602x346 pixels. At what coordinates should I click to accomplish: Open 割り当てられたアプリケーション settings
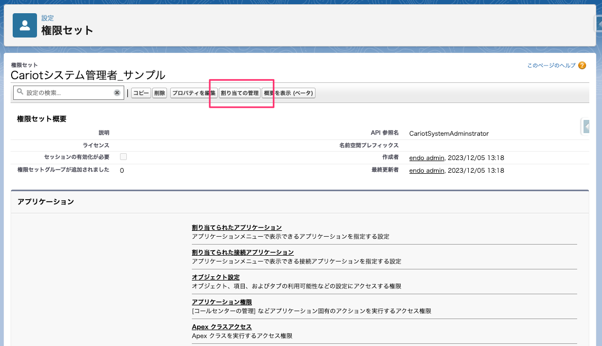click(x=237, y=228)
